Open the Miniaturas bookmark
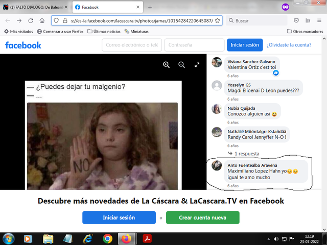 [x=136, y=32]
